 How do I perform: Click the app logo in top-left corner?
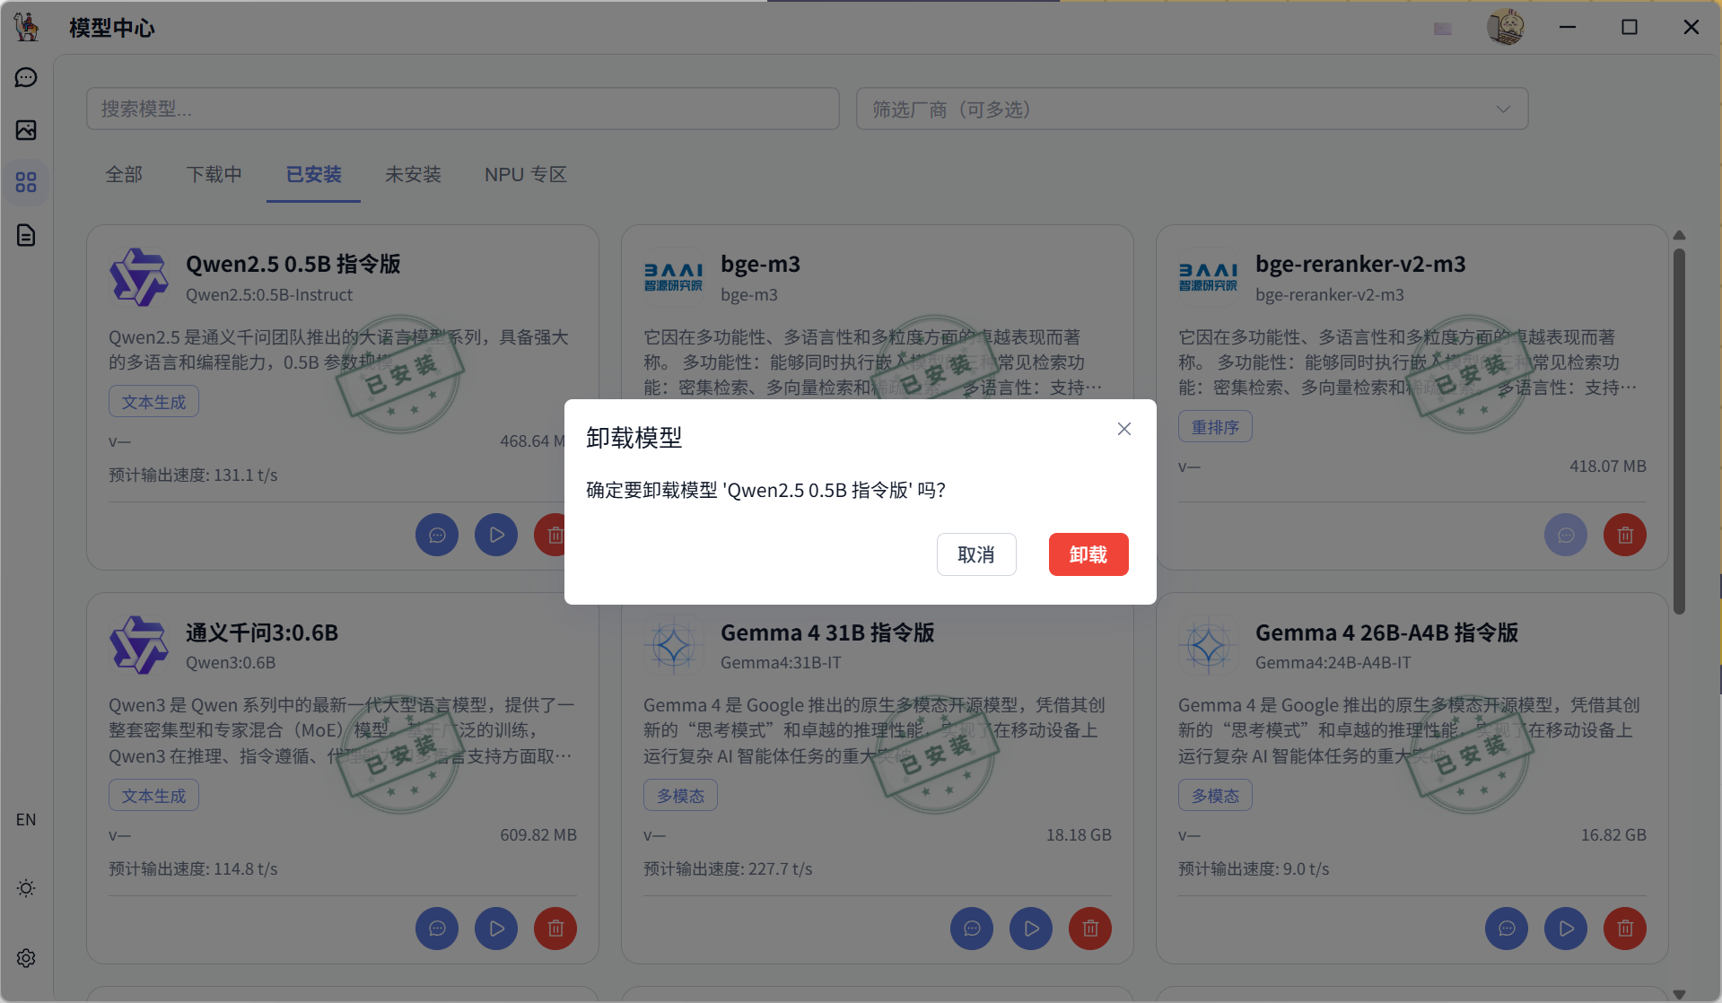point(27,27)
